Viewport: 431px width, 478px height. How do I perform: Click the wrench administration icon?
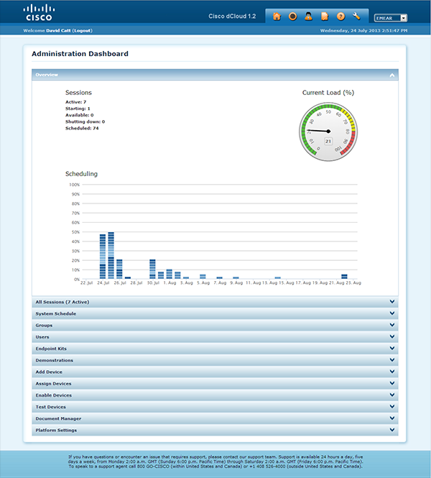[356, 17]
